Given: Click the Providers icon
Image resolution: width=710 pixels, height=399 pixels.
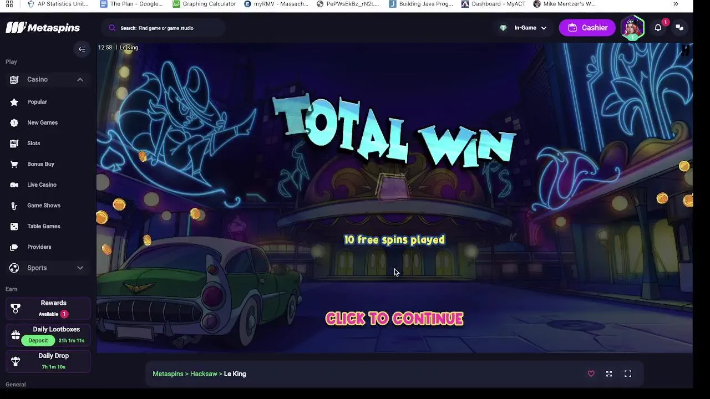Looking at the screenshot, I should pyautogui.click(x=14, y=247).
